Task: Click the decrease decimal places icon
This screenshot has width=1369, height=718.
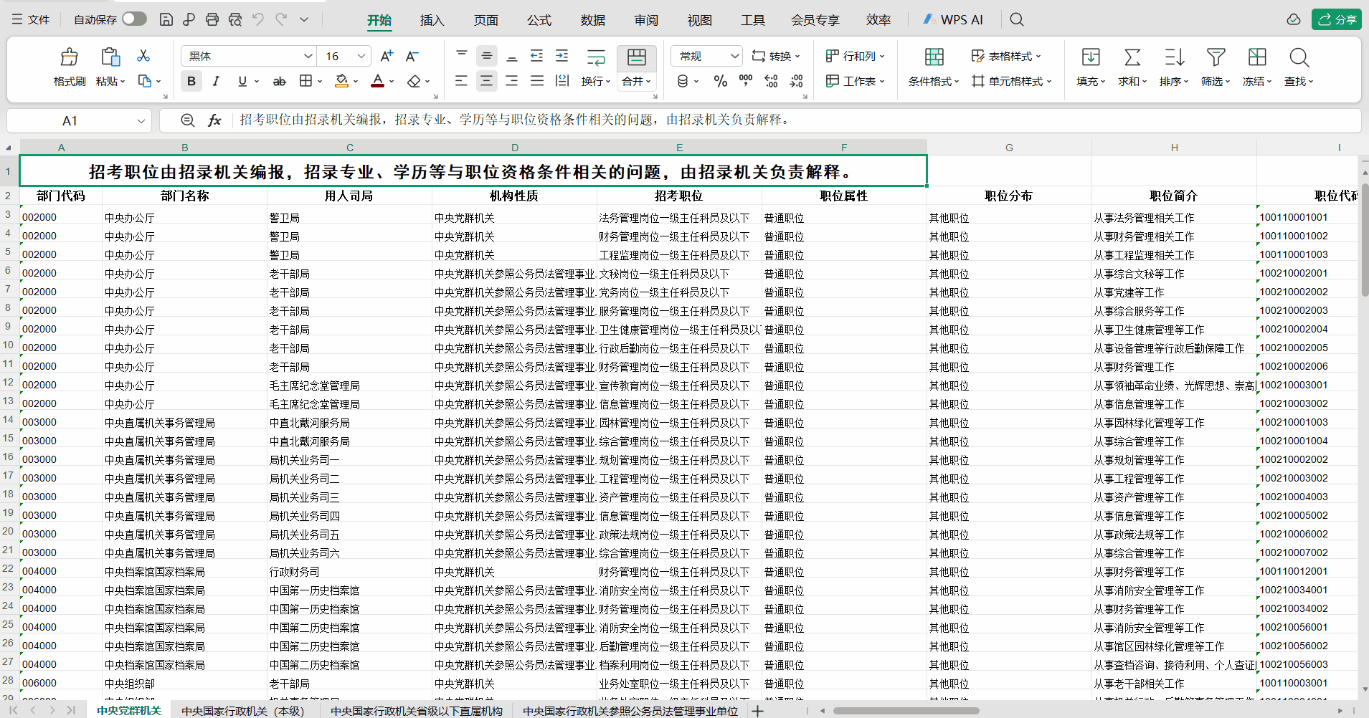Action: point(796,81)
